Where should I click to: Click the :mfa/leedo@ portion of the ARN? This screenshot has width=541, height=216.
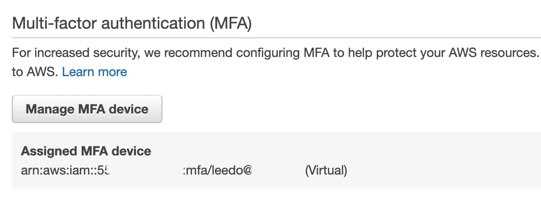[x=218, y=171]
